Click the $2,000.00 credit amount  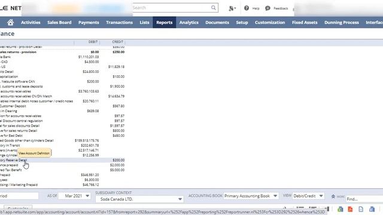[117, 165]
